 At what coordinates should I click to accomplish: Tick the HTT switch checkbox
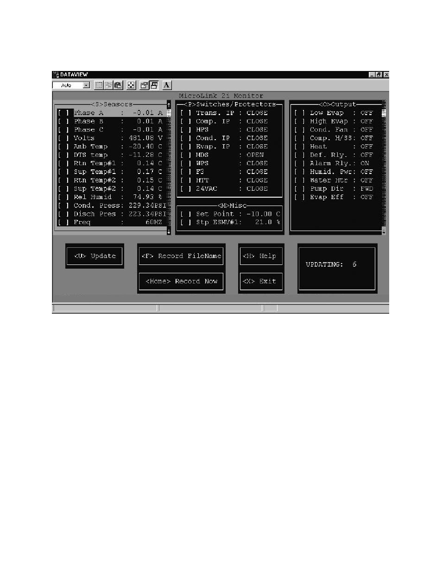tap(186, 180)
